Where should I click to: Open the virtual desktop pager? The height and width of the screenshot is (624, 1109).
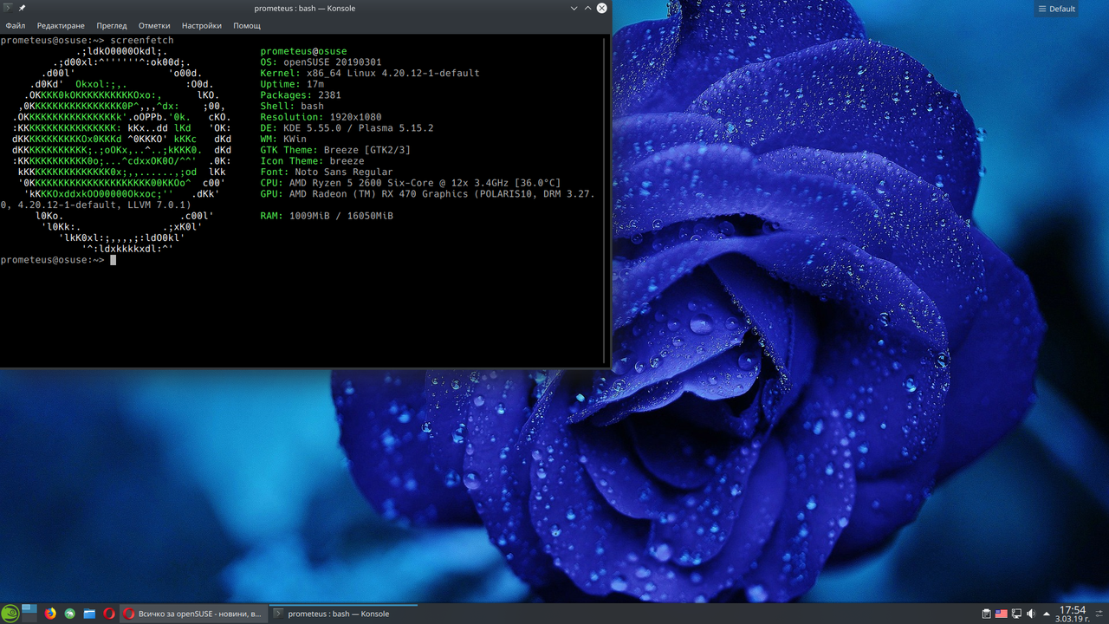[29, 614]
